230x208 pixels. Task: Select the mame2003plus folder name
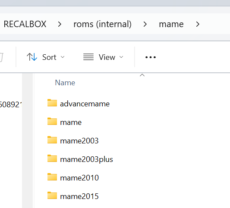(87, 159)
